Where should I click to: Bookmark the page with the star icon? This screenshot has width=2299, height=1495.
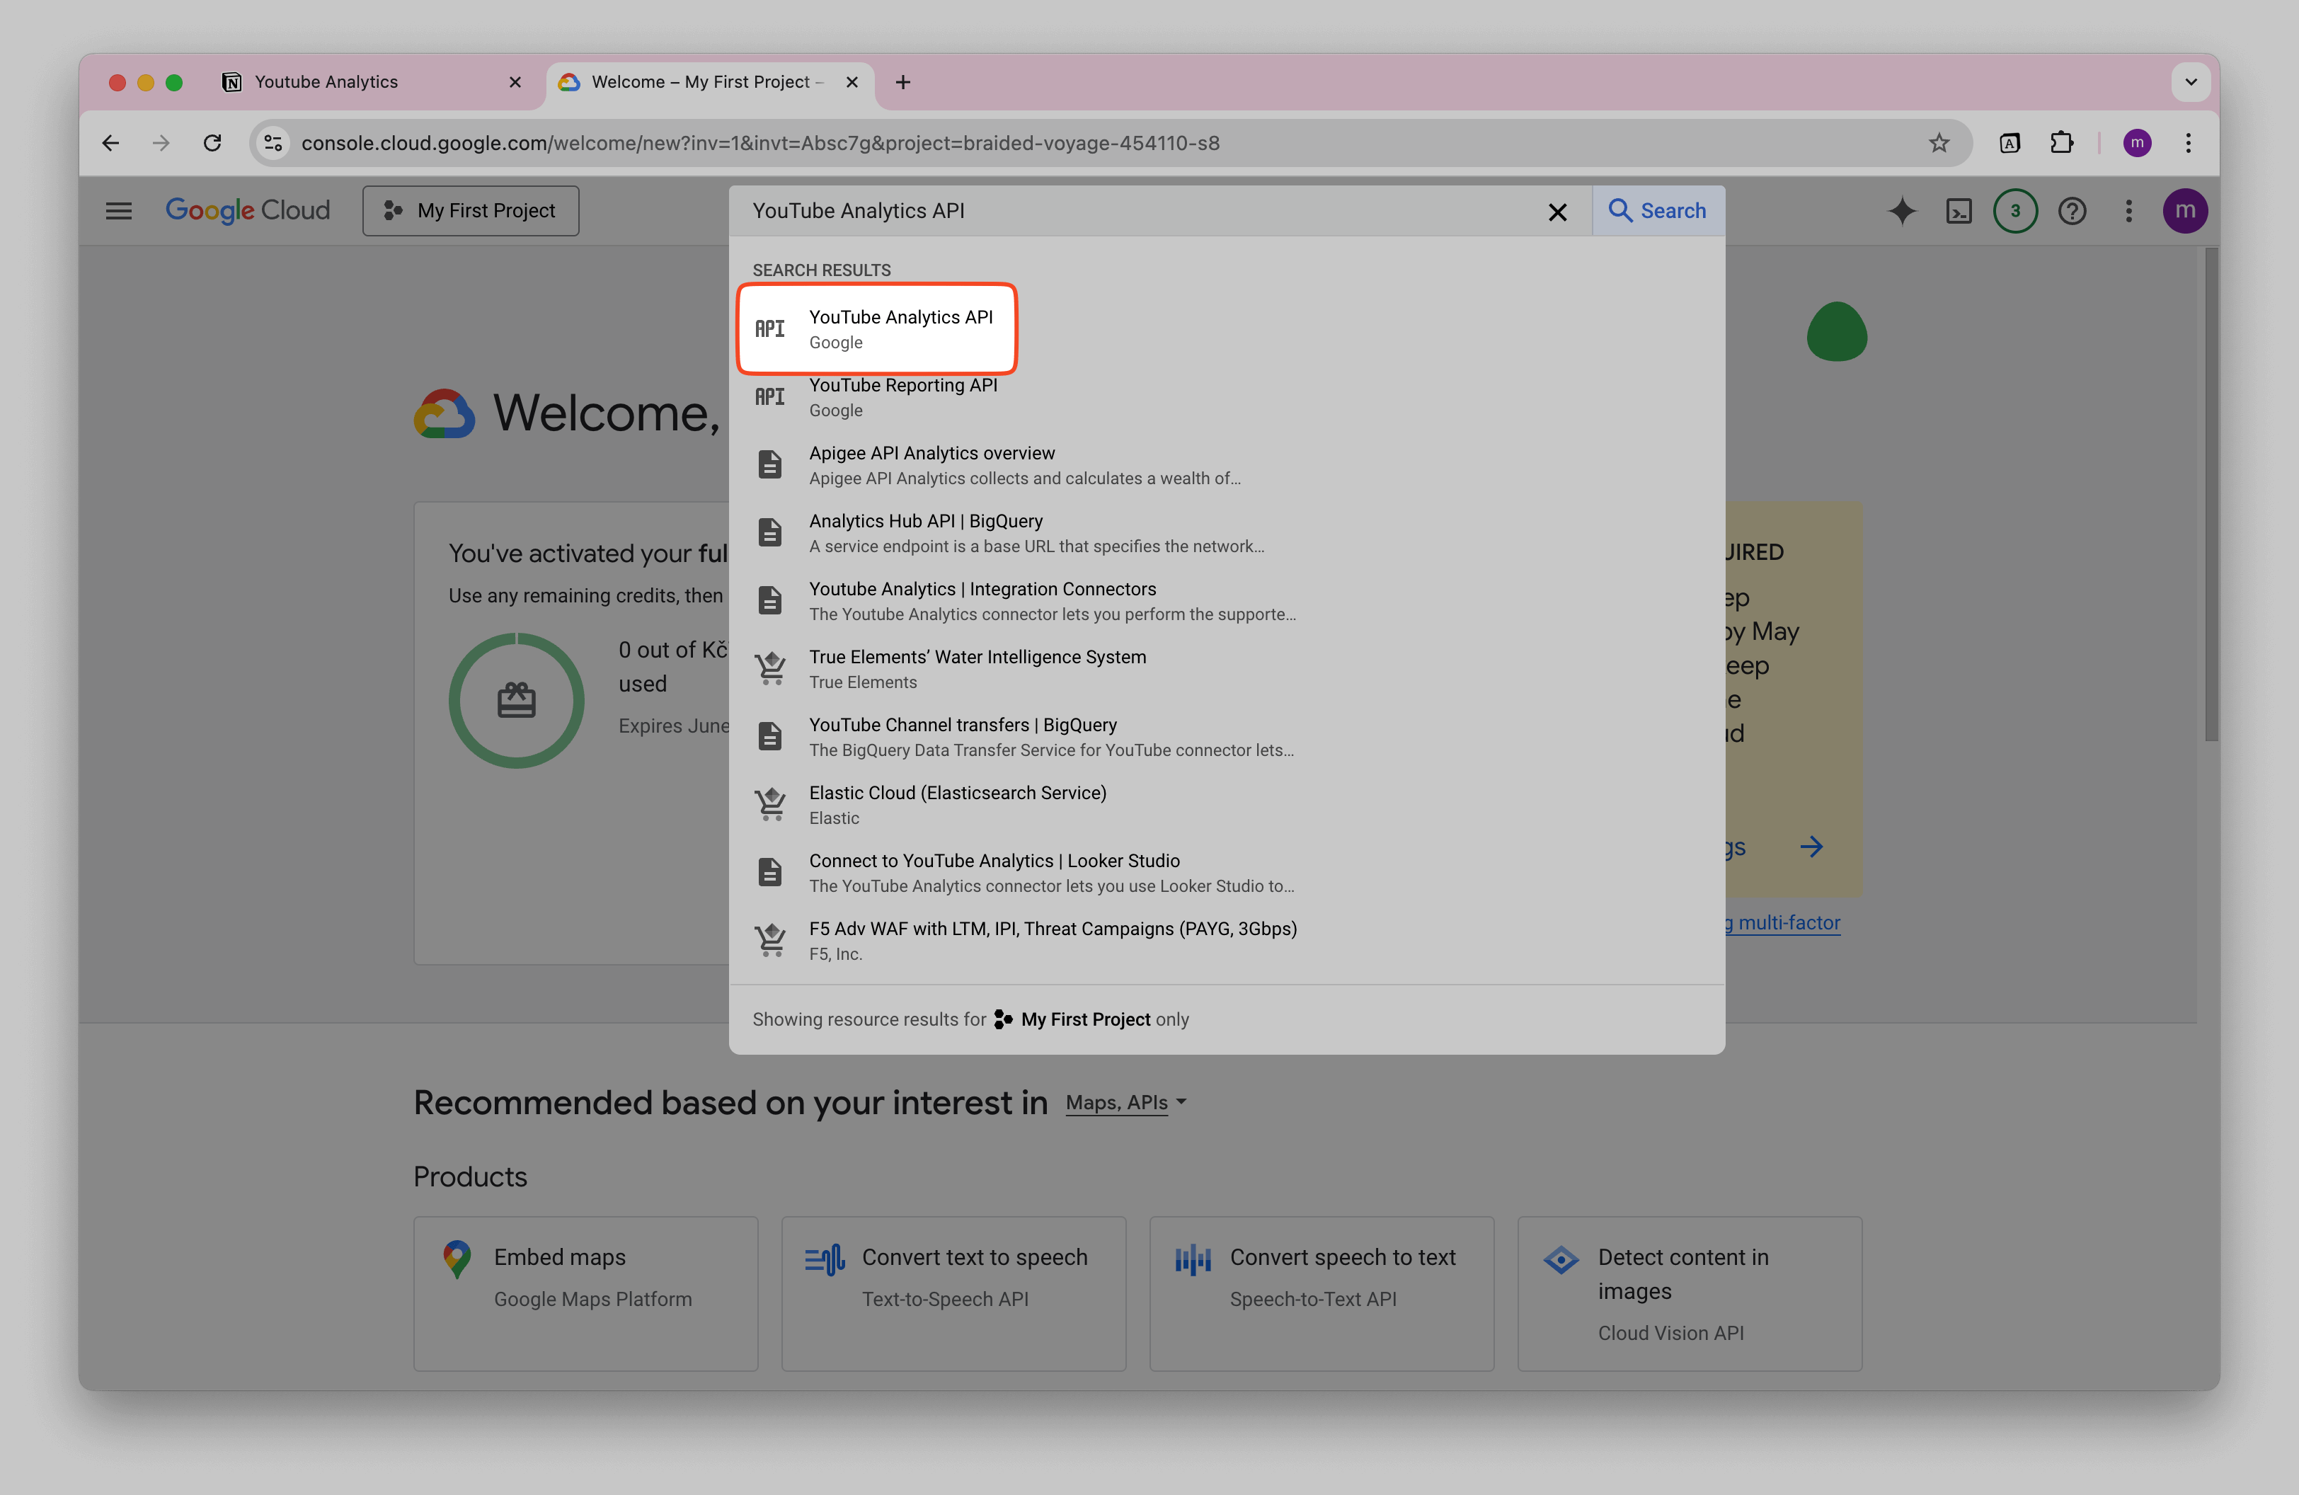(x=1939, y=142)
